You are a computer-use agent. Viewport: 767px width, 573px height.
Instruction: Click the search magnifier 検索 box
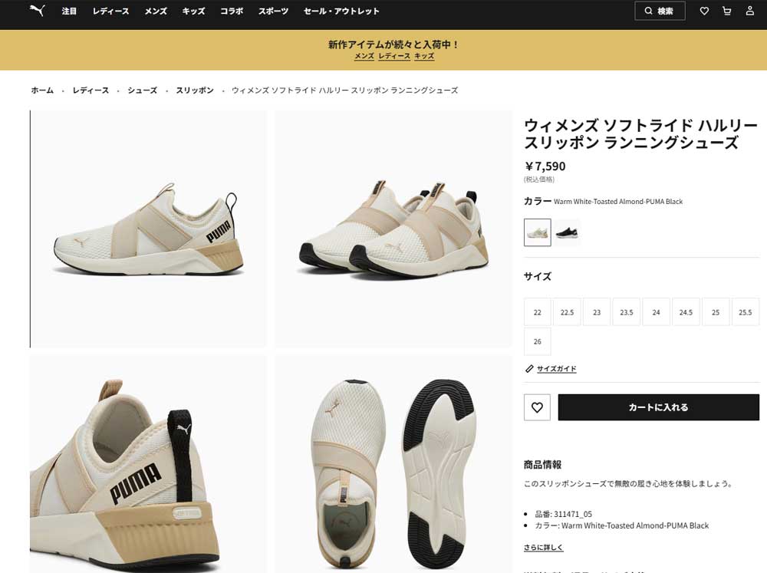pos(660,11)
